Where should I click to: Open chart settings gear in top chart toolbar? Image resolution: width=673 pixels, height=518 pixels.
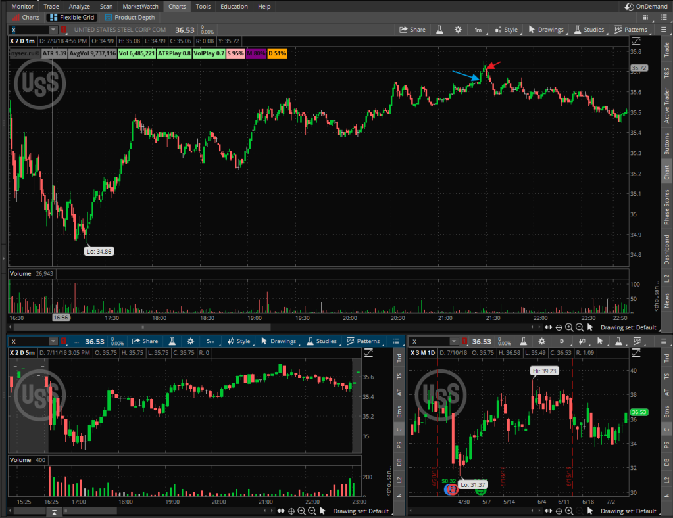click(x=458, y=30)
